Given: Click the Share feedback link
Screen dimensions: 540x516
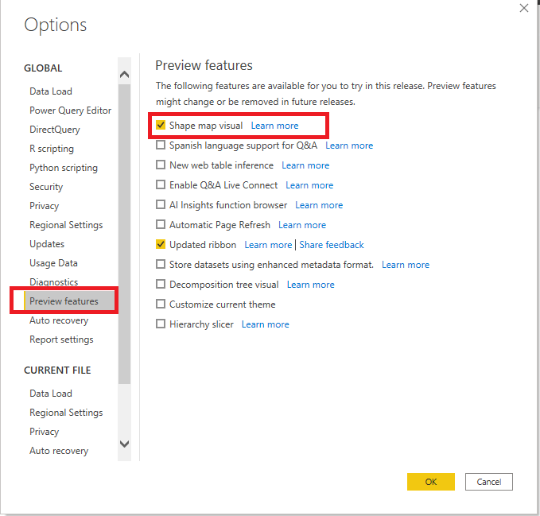Looking at the screenshot, I should click(x=332, y=245).
